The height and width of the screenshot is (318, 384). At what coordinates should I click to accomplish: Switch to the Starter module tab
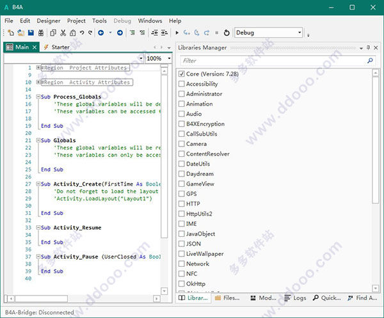(57, 47)
